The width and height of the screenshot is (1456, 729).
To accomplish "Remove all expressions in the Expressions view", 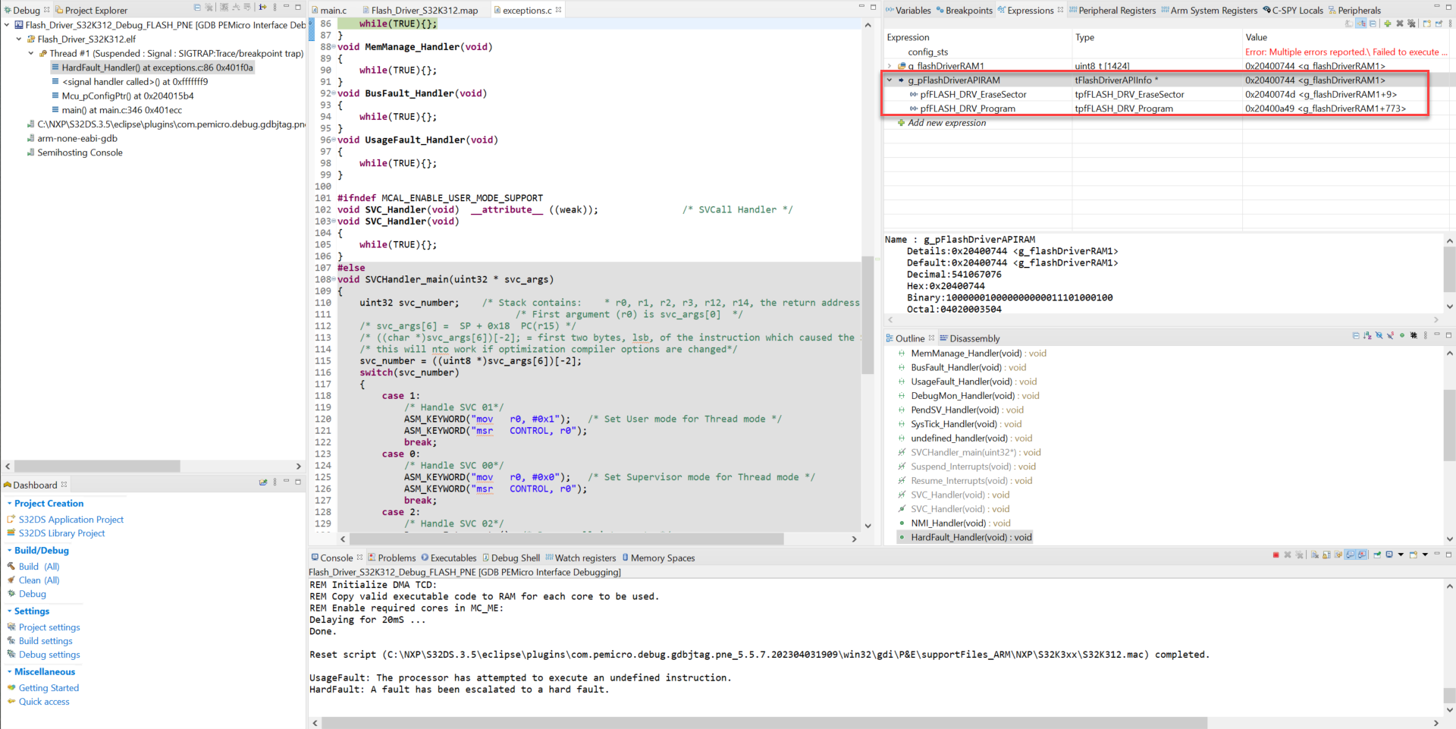I will pos(1411,24).
